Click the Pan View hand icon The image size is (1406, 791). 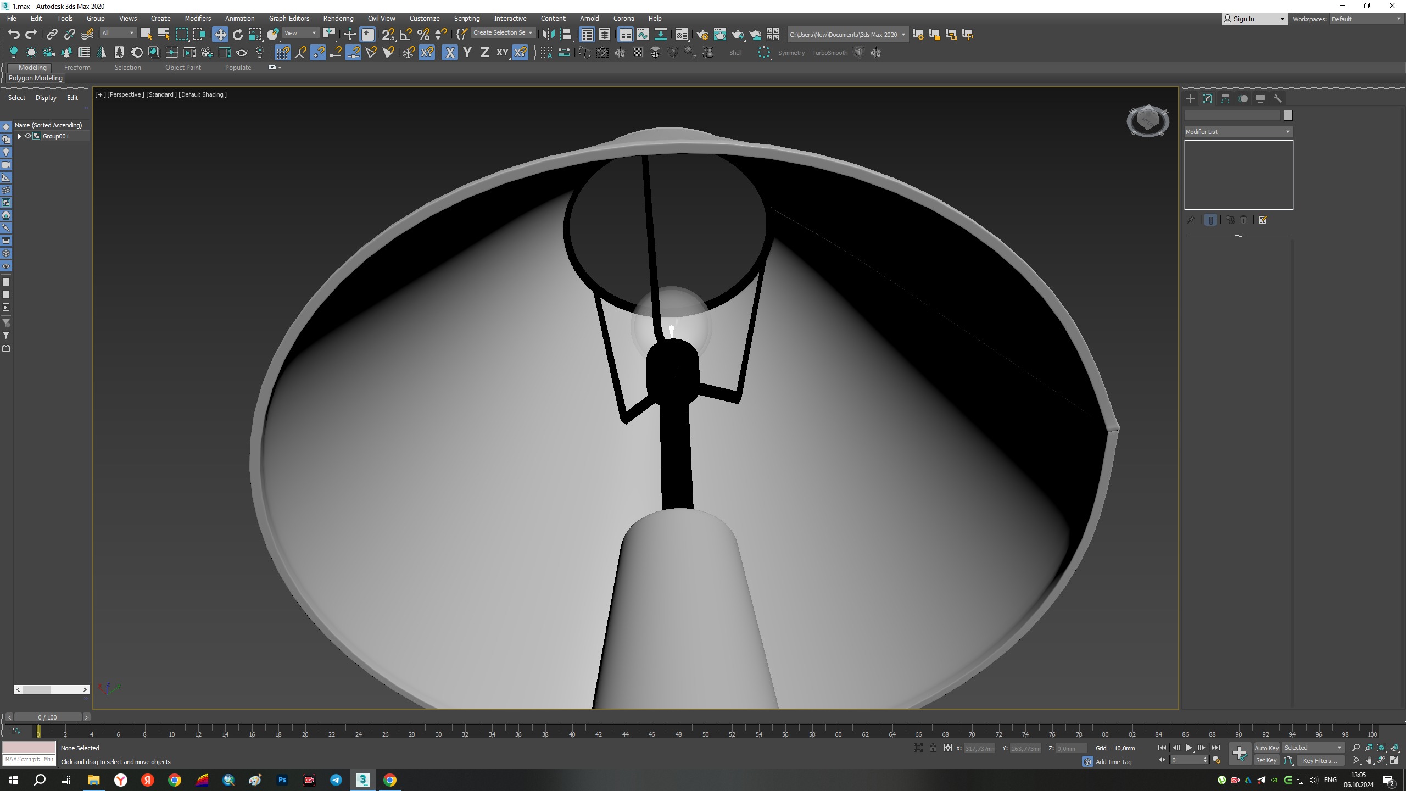(1369, 761)
